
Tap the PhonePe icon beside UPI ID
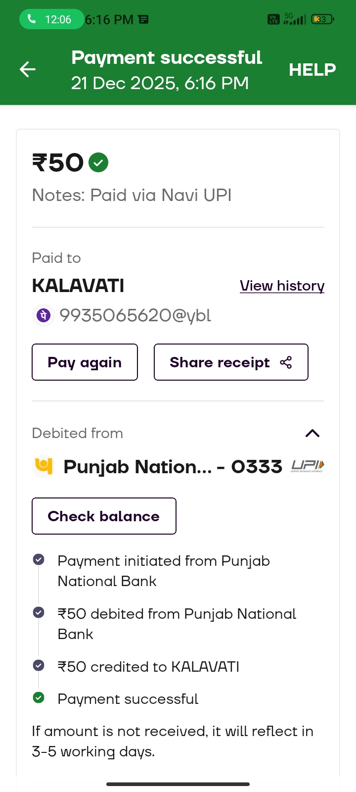44,315
